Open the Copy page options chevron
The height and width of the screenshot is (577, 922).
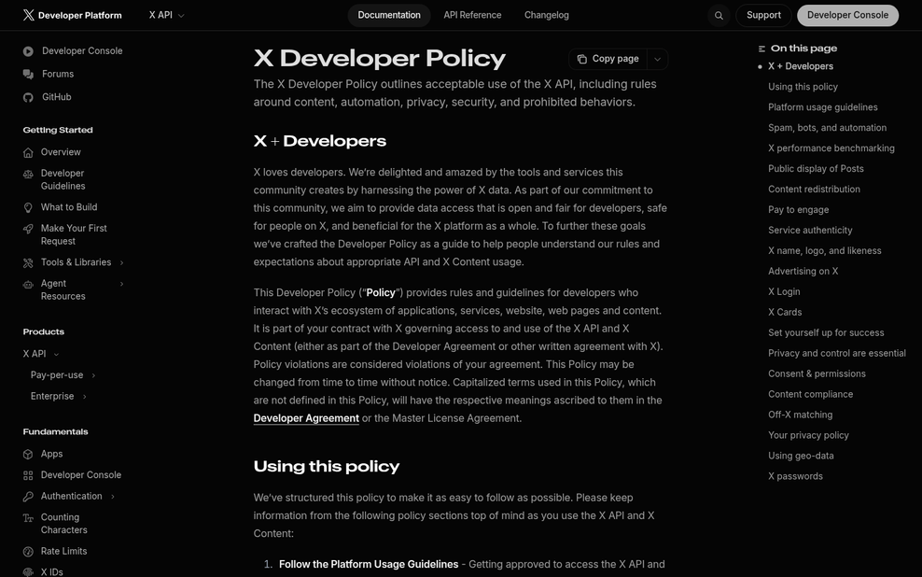(x=657, y=59)
